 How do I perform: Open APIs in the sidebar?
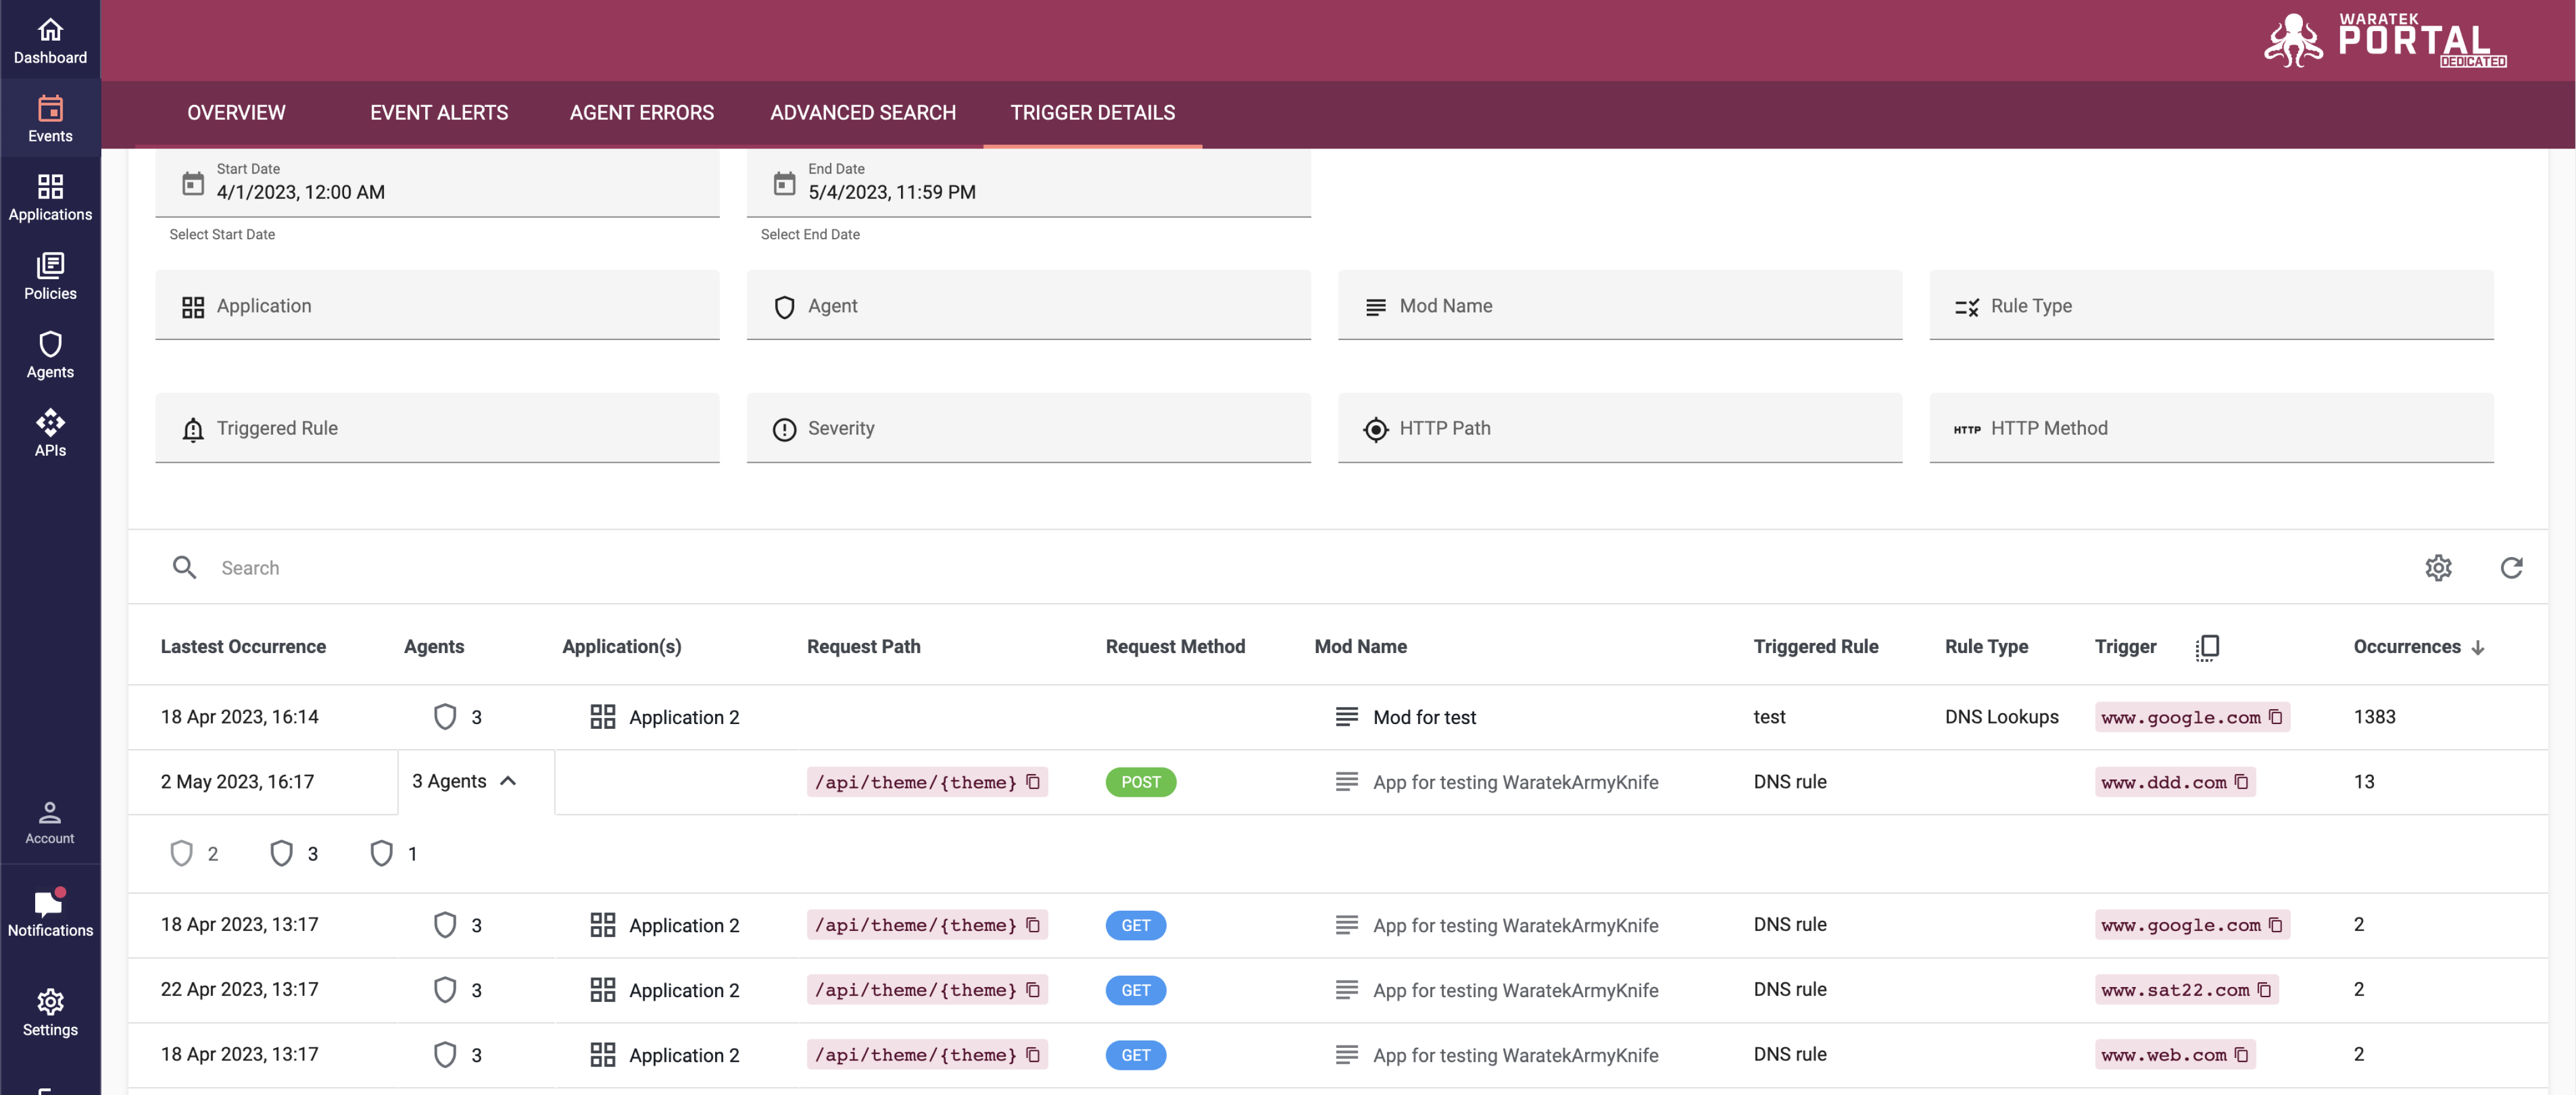coord(50,432)
